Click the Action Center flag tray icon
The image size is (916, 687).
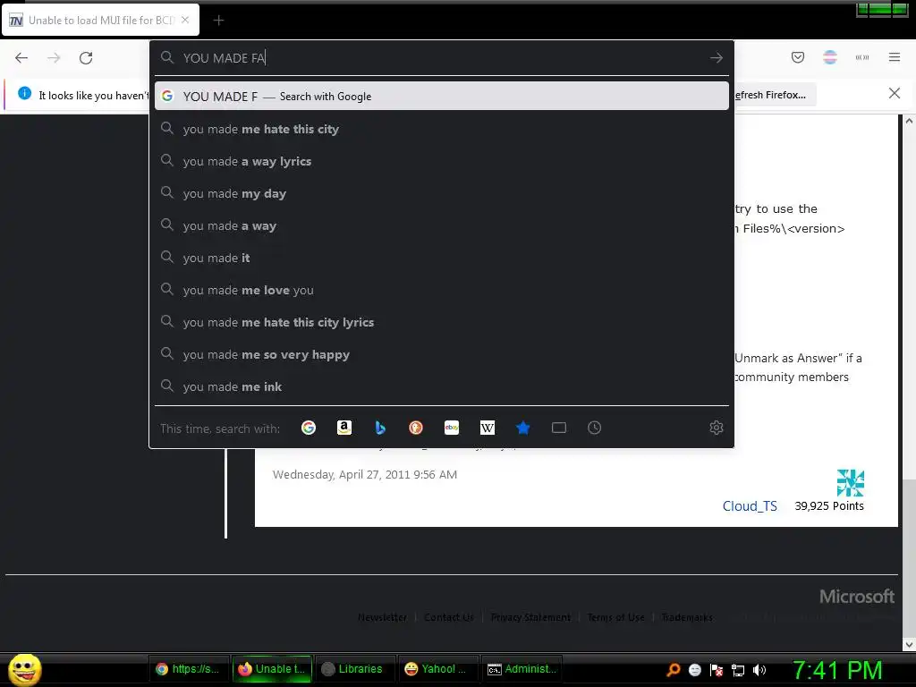(x=717, y=670)
